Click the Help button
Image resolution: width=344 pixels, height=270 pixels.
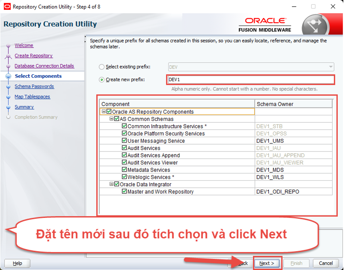pyautogui.click(x=17, y=263)
